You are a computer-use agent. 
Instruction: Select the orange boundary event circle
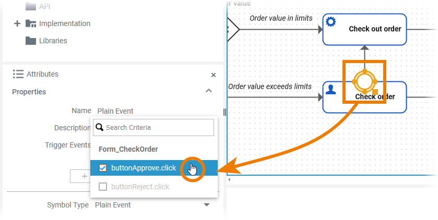(364, 81)
